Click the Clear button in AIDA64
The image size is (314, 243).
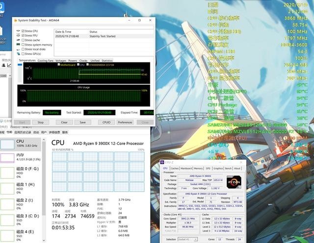[64, 122]
